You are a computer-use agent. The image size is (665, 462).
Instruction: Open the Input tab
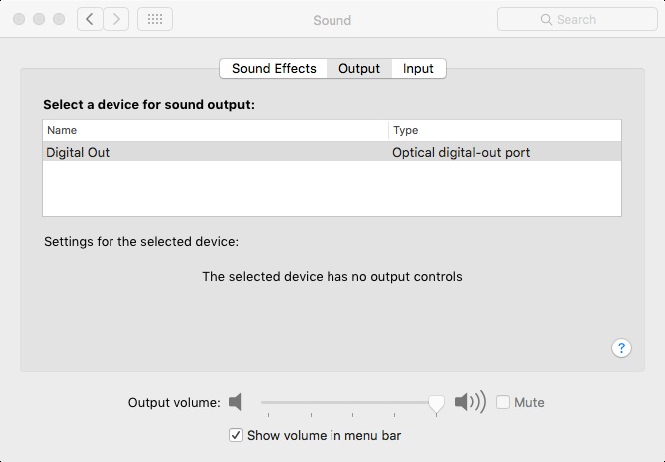pos(418,68)
